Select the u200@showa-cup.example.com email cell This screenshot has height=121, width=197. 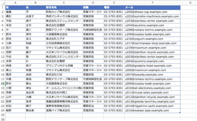[x=152, y=12]
